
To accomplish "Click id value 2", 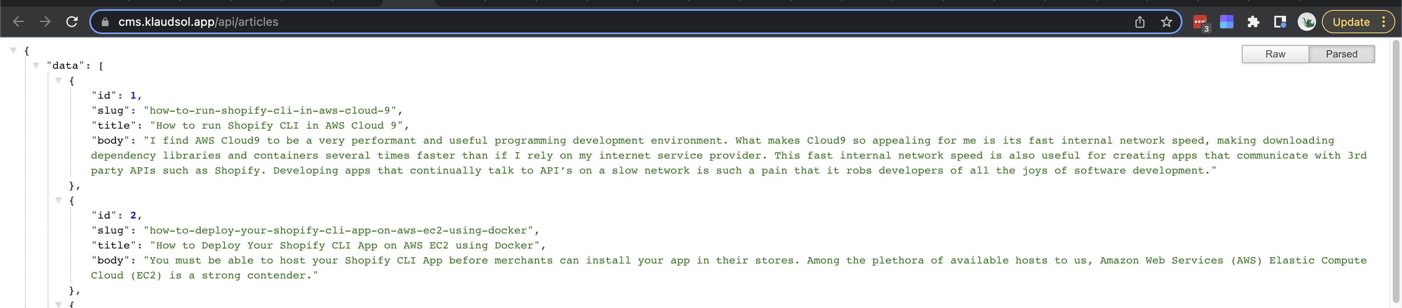I will coord(134,216).
